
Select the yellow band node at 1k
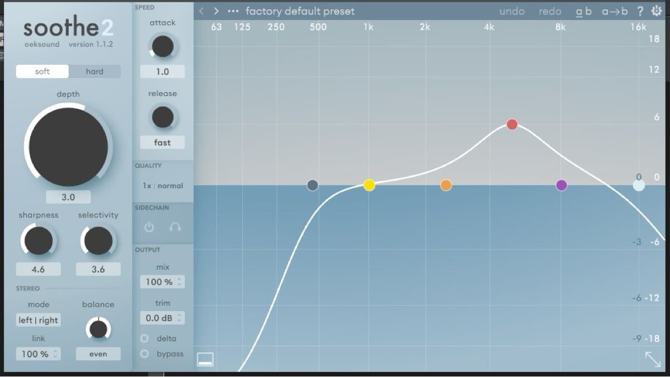pos(369,185)
